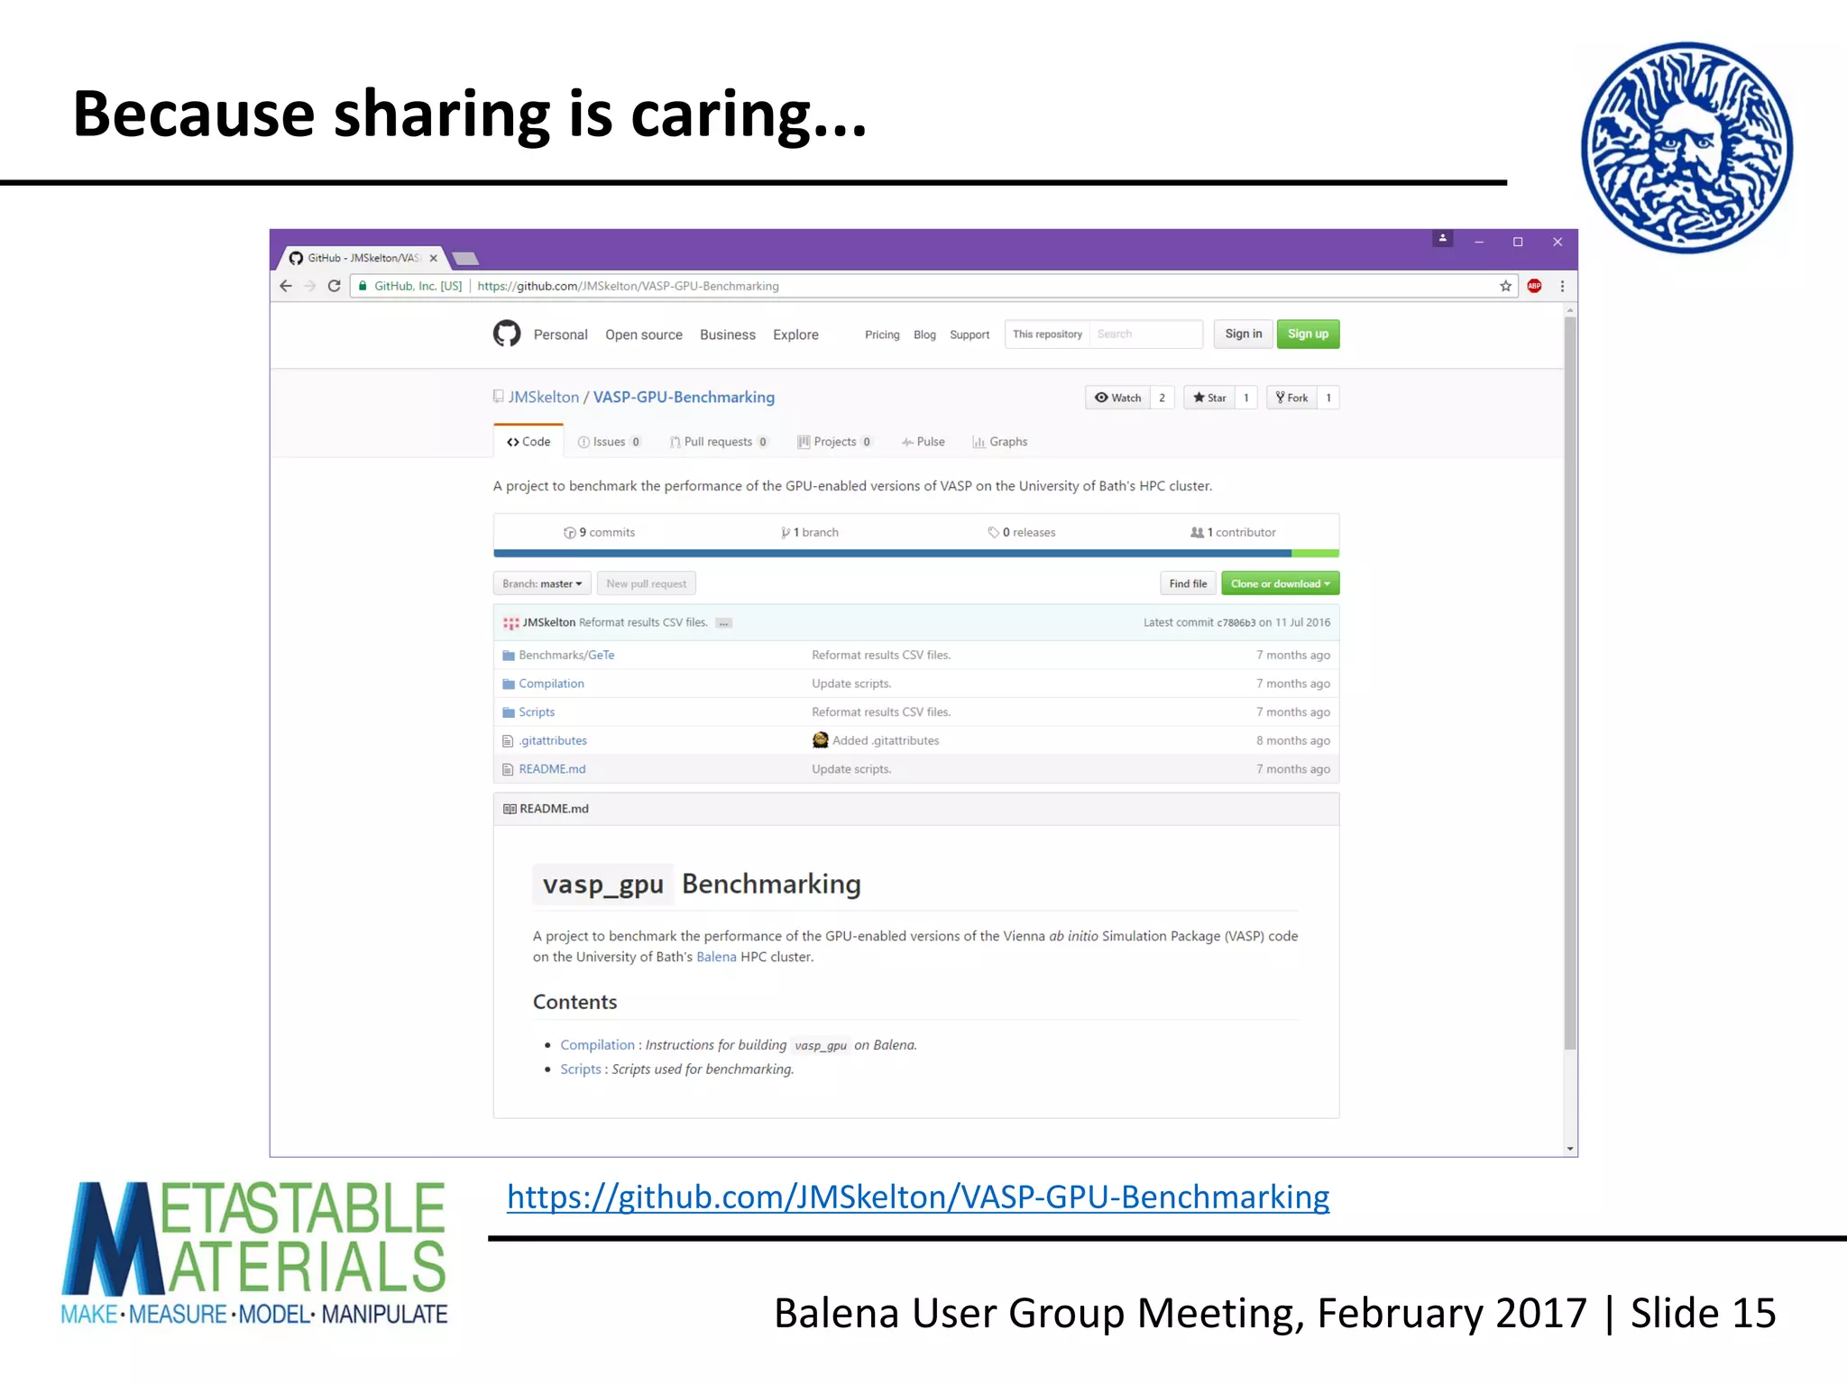1847x1385 pixels.
Task: Click the repository Search field
Action: (1145, 334)
